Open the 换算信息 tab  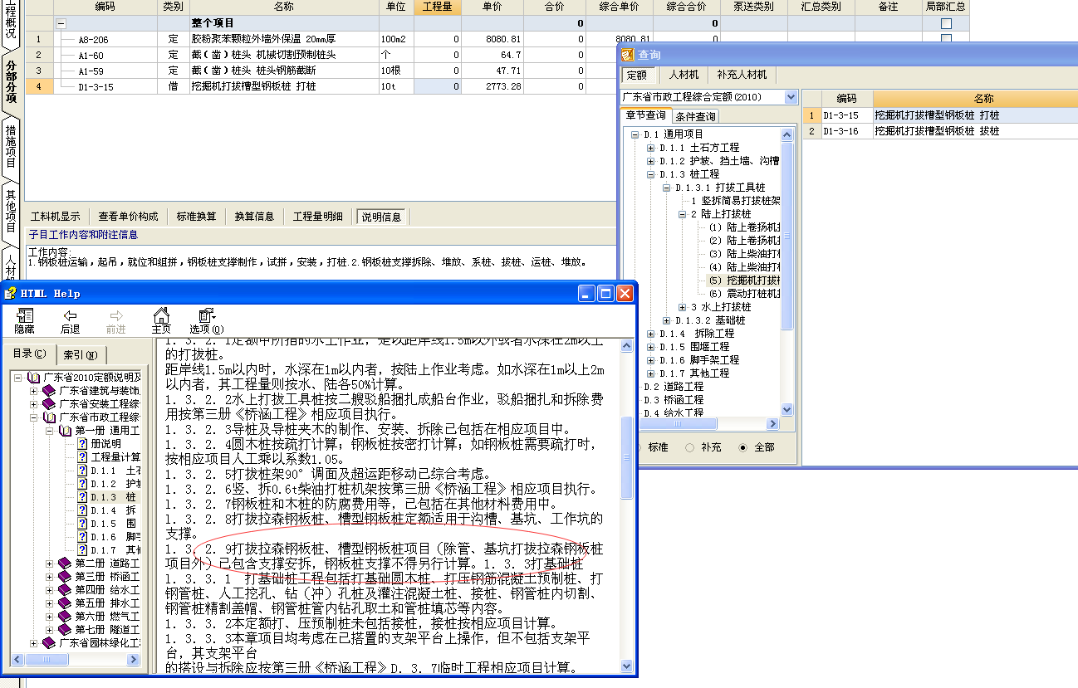click(x=254, y=217)
